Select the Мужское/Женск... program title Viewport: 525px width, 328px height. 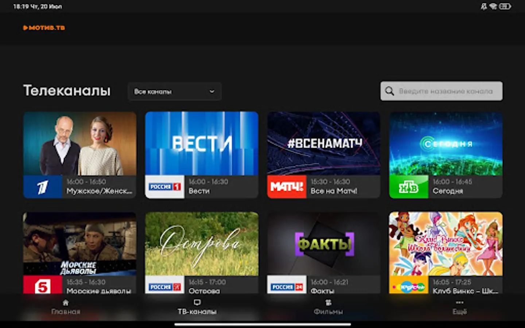[99, 191]
